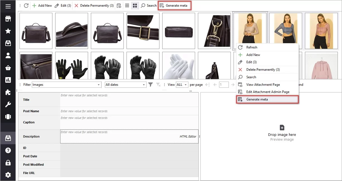Click the clipboard icon next to Delete Permanently
Screen dimensions: 342x181
[119, 5]
